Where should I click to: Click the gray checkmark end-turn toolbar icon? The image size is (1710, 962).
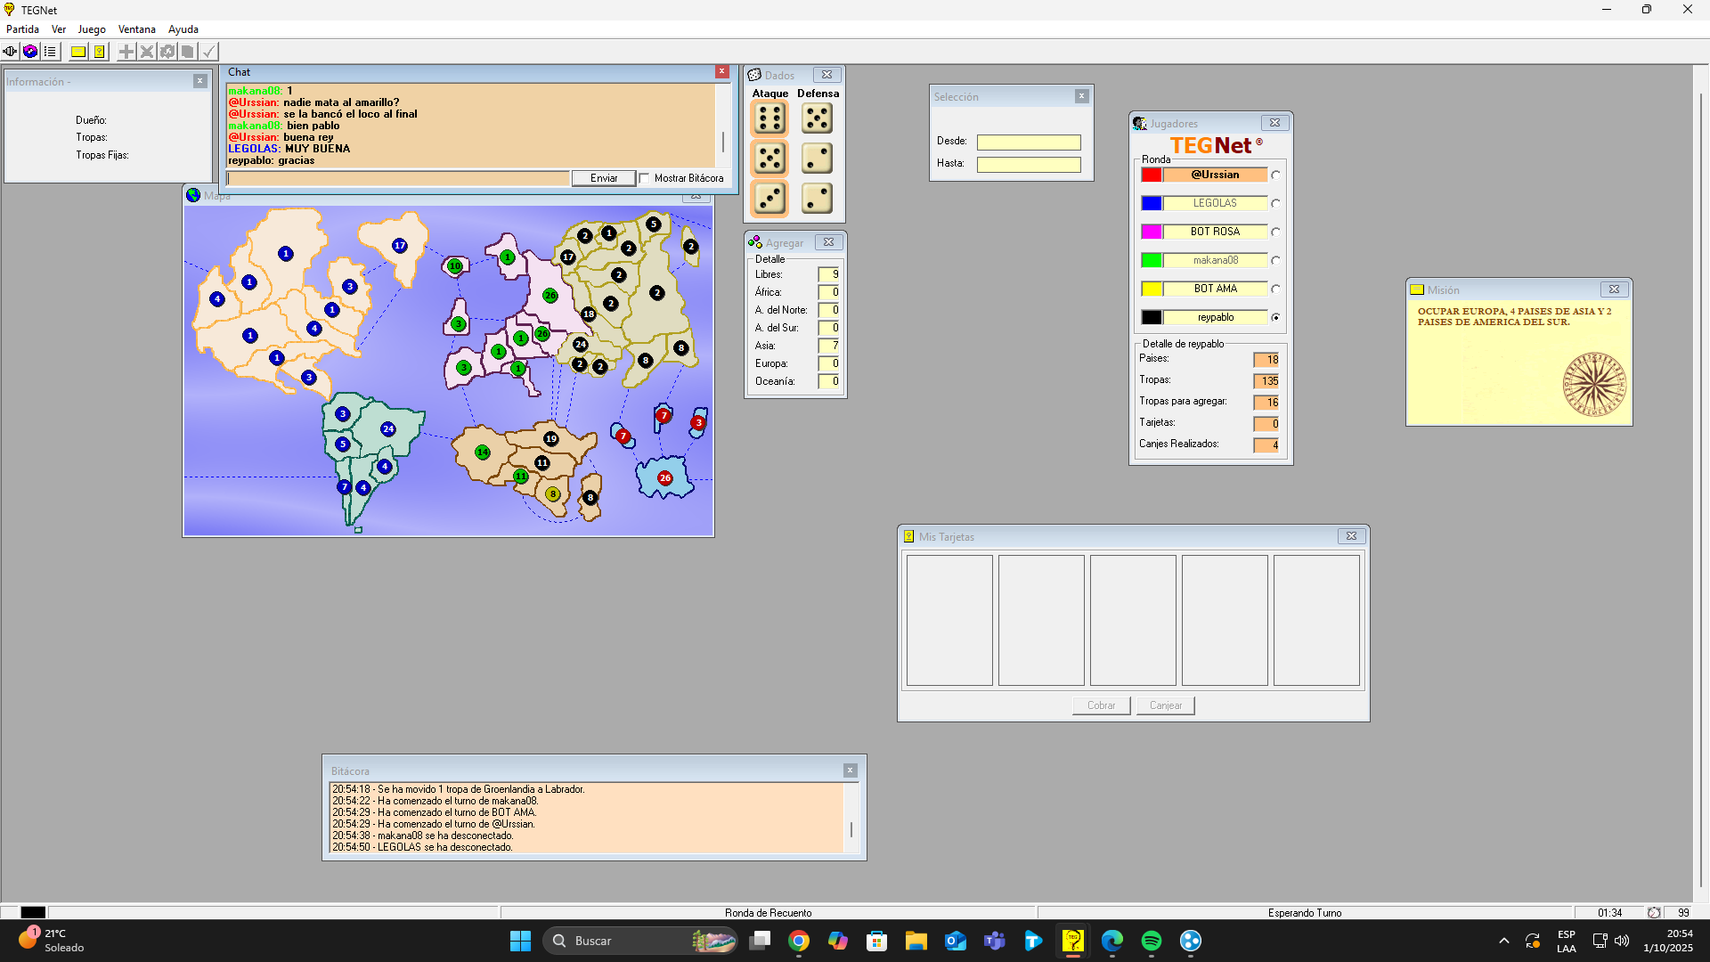pyautogui.click(x=208, y=52)
